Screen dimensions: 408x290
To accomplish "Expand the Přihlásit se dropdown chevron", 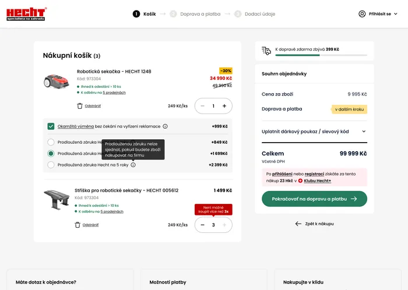I will point(396,14).
